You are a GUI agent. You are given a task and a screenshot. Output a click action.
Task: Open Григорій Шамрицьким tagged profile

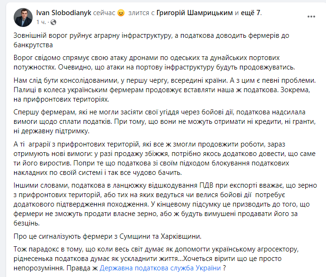[x=195, y=13]
